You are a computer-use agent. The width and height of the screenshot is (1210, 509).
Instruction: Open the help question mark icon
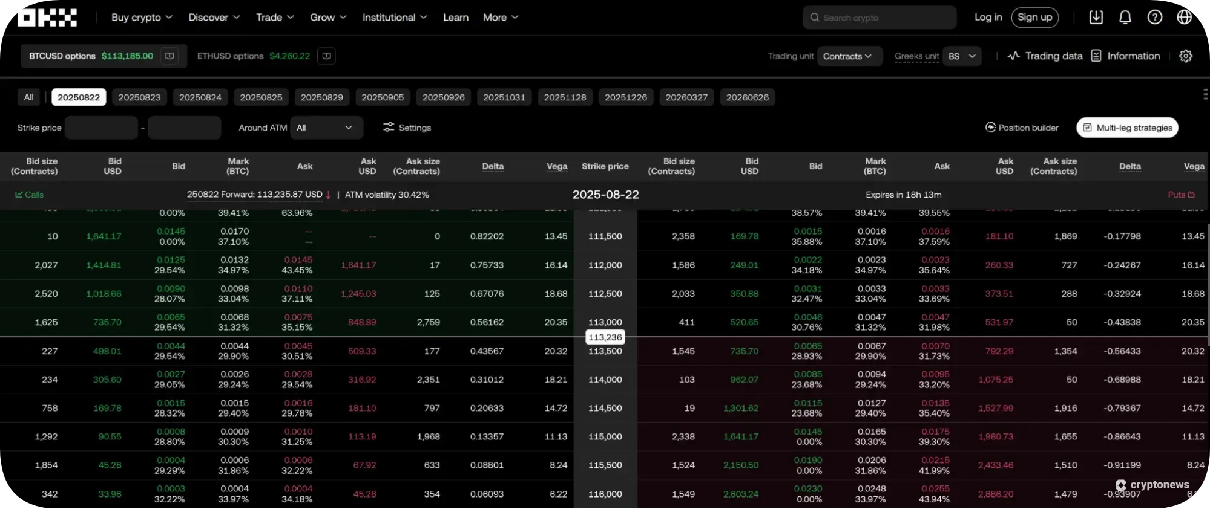coord(1155,18)
